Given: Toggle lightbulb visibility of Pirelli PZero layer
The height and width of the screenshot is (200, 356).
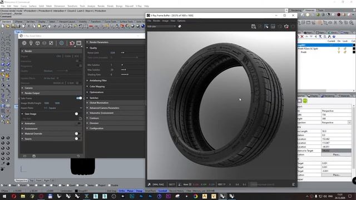Looking at the screenshot, I should pos(339,49).
